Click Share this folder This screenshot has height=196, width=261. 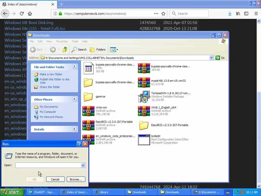pyautogui.click(x=50, y=87)
